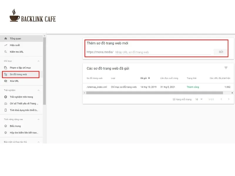Screen dimensions: 235x176
Task: Open Phạm vi lập chỉ mục page
Action: [21, 68]
